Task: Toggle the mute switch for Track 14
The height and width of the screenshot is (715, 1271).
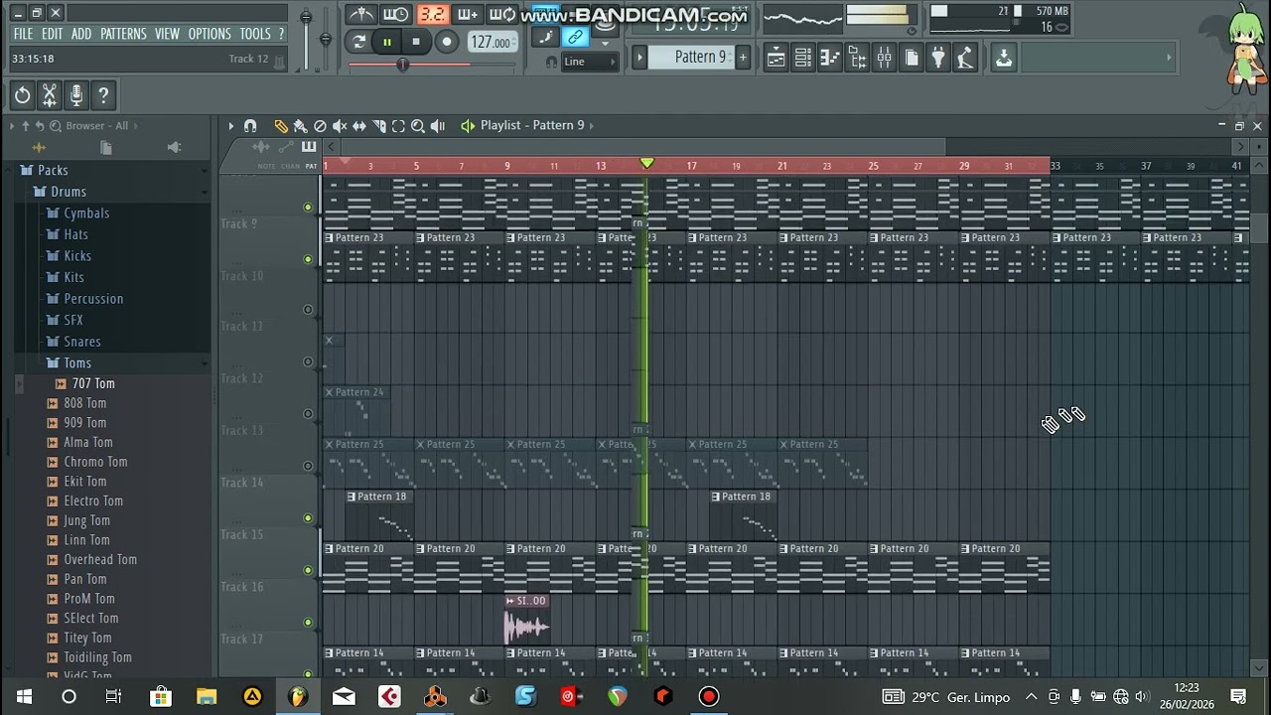Action: point(308,466)
